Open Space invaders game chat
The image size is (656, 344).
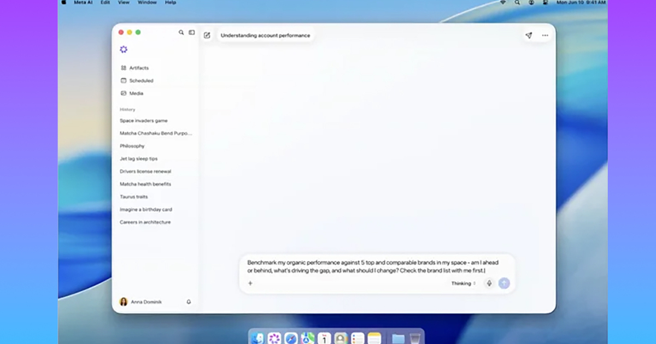point(144,121)
